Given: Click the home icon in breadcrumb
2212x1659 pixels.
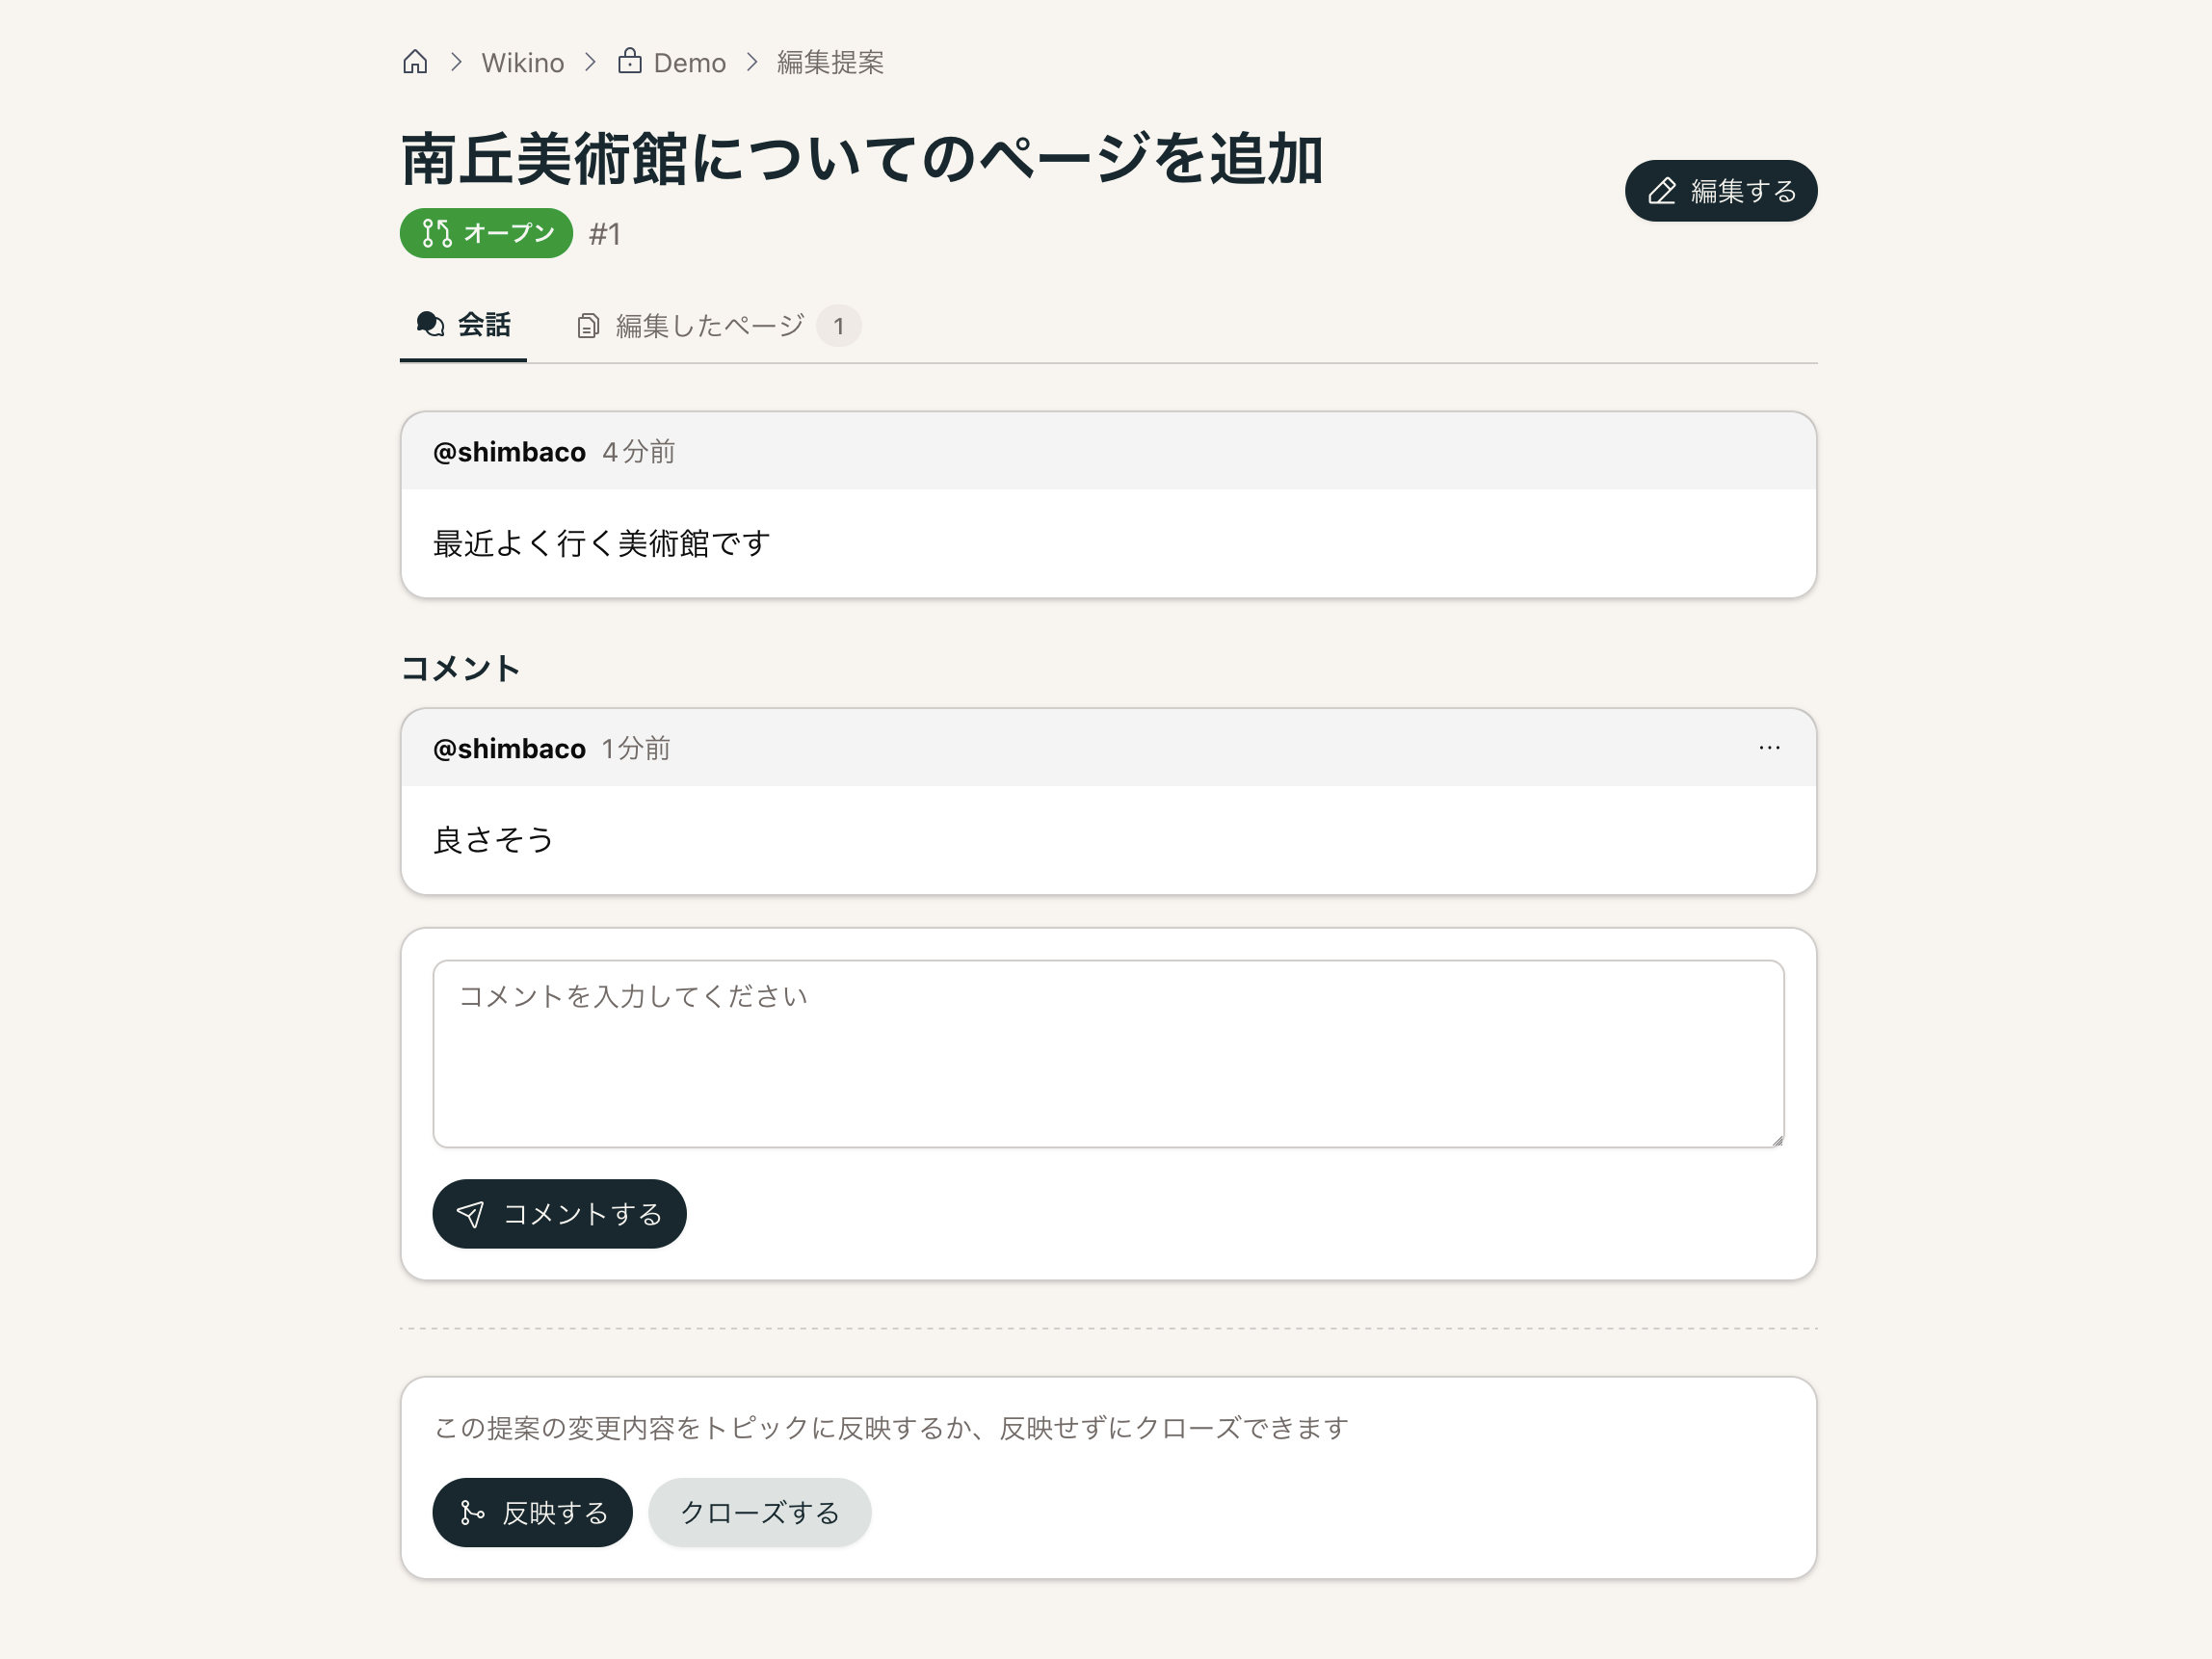Looking at the screenshot, I should click(x=415, y=62).
